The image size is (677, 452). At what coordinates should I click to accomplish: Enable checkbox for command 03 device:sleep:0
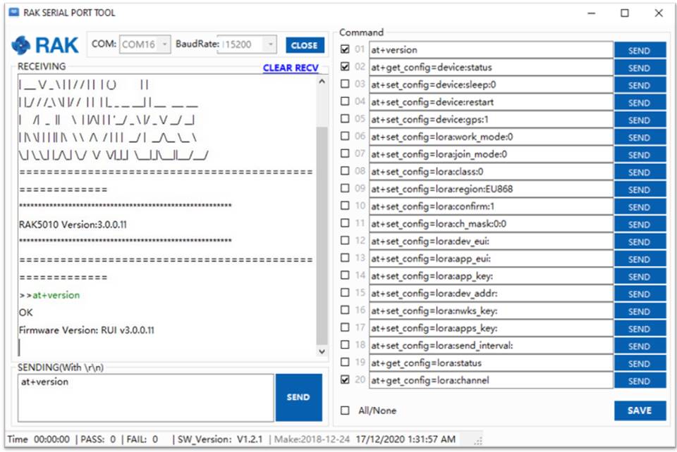[345, 84]
